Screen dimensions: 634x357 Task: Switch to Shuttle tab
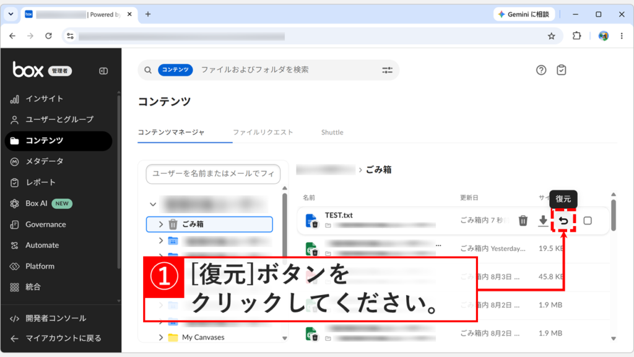tap(332, 133)
